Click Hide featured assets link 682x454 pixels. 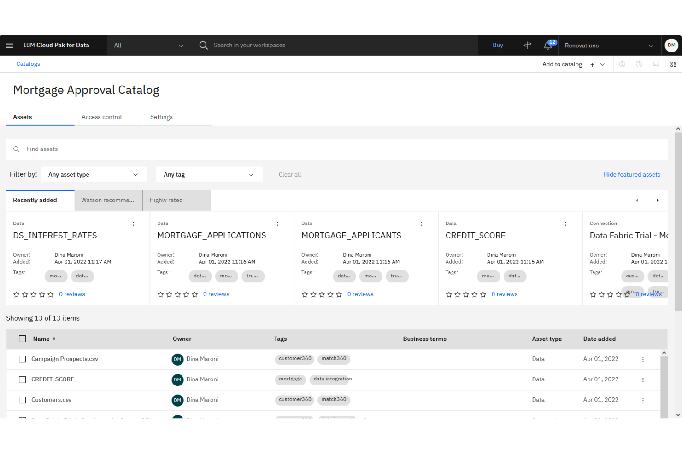coord(632,175)
